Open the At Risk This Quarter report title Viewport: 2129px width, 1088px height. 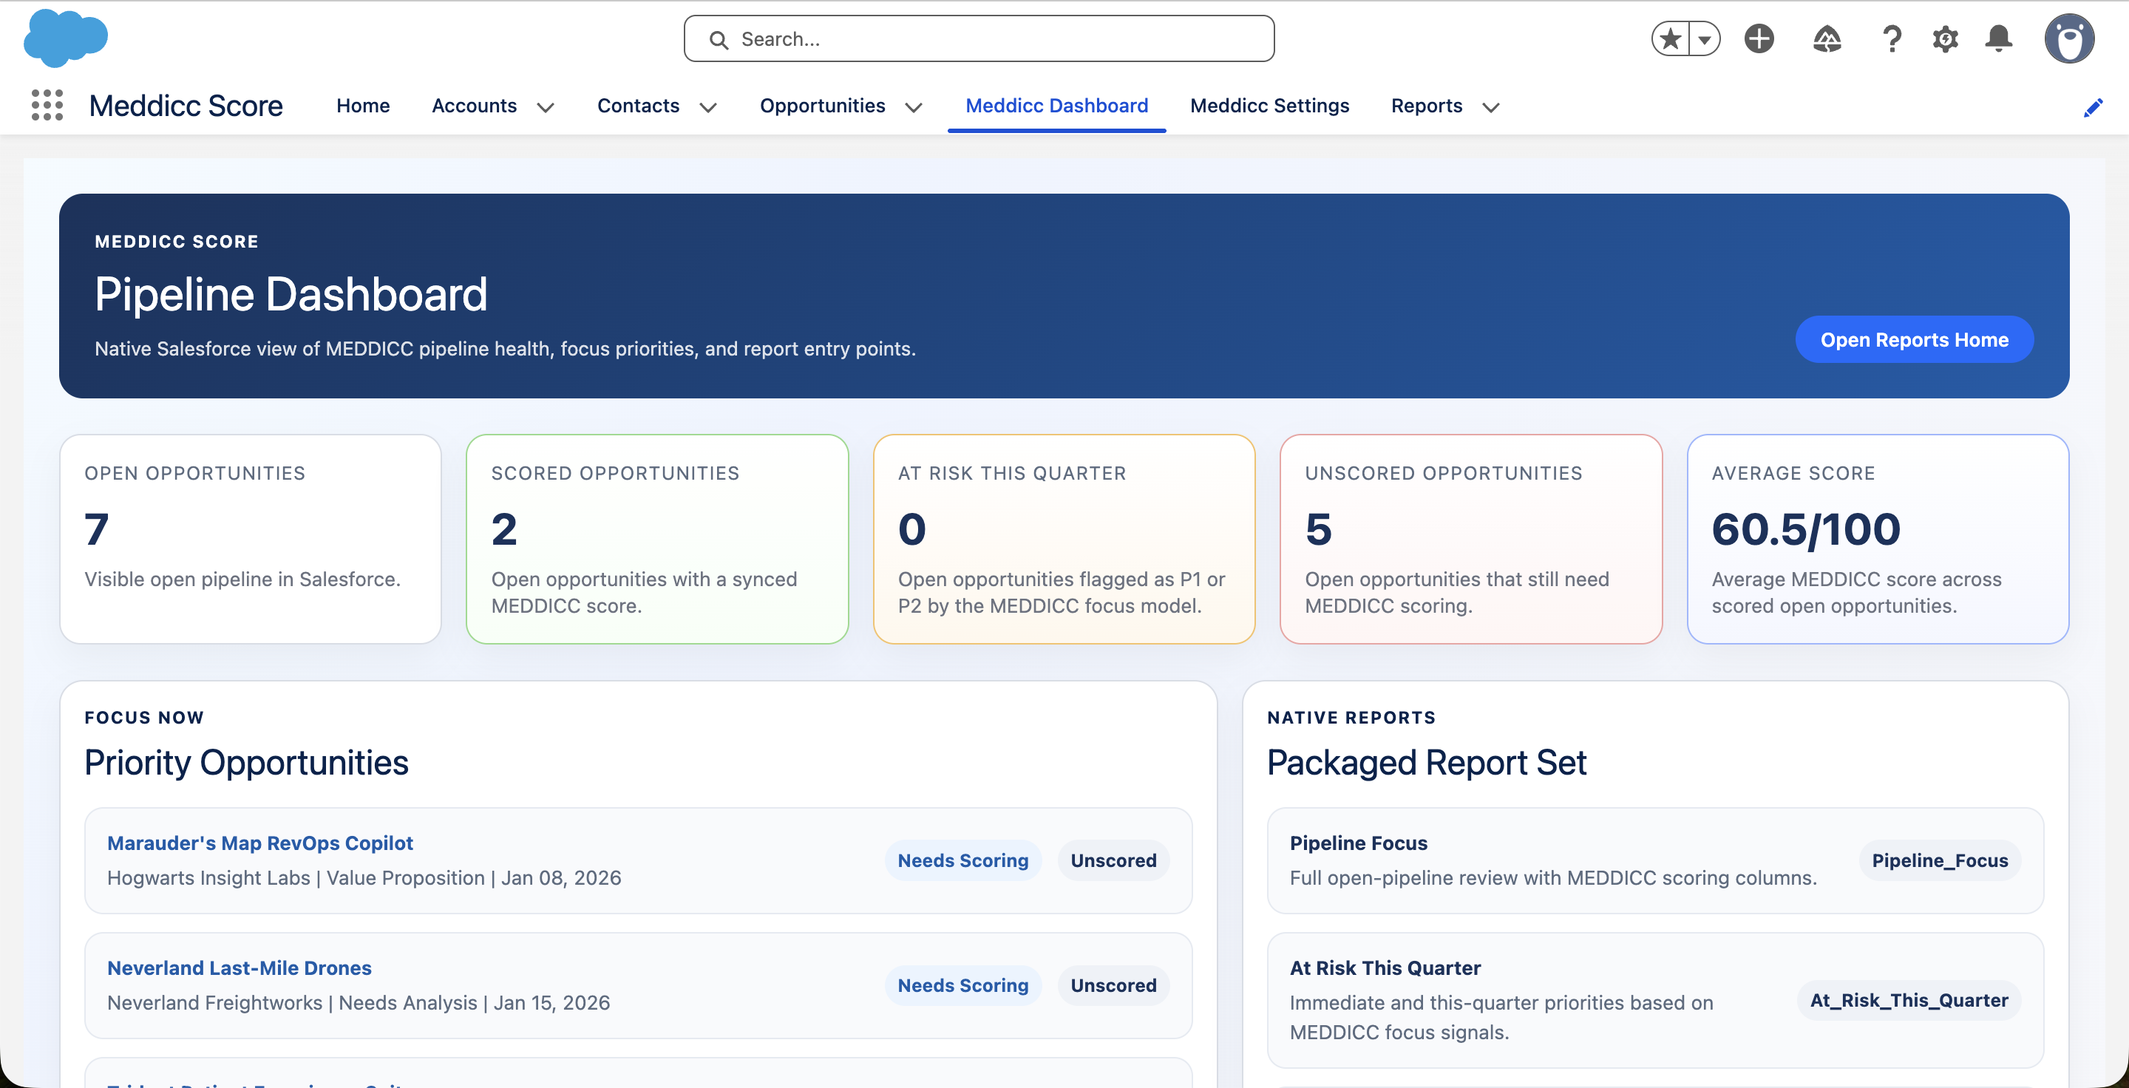(x=1385, y=968)
